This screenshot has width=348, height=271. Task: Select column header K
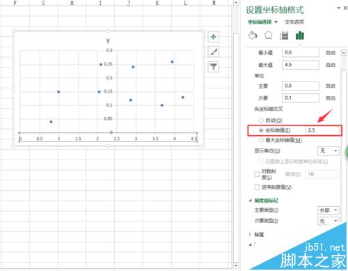click(x=157, y=3)
